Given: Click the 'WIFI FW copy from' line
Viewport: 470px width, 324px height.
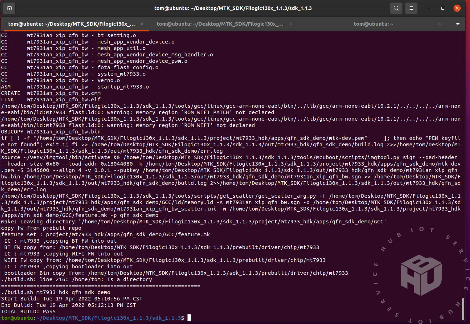Looking at the screenshot, I should pyautogui.click(x=165, y=260).
